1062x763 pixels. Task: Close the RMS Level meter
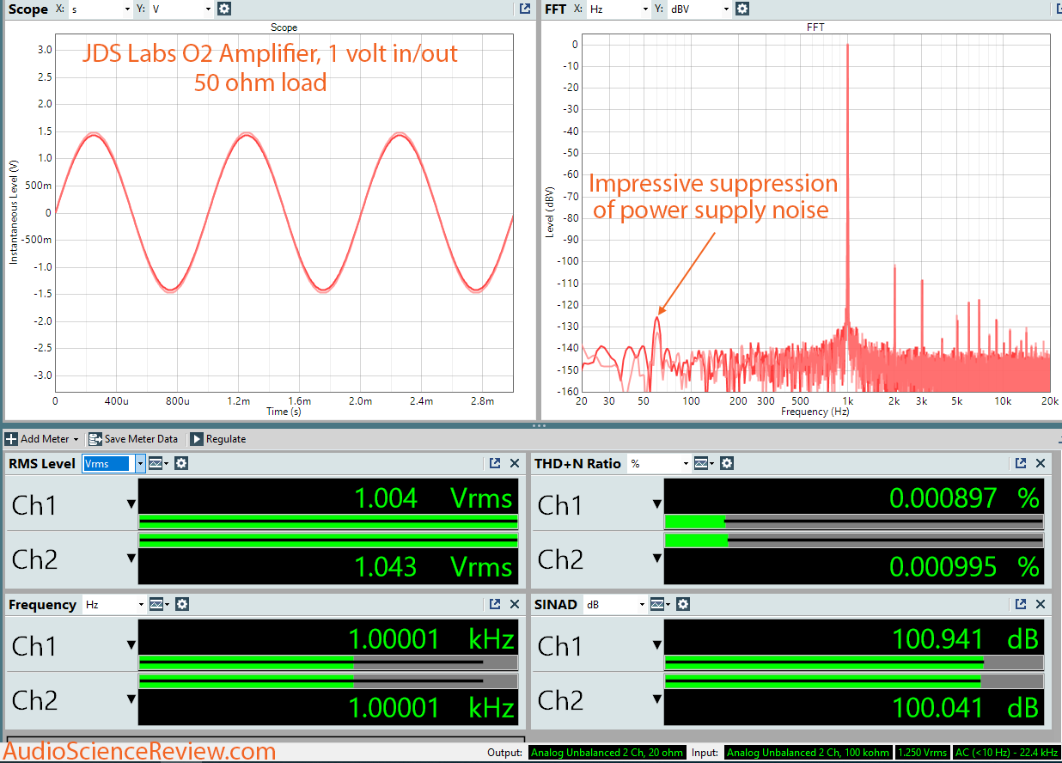(515, 463)
